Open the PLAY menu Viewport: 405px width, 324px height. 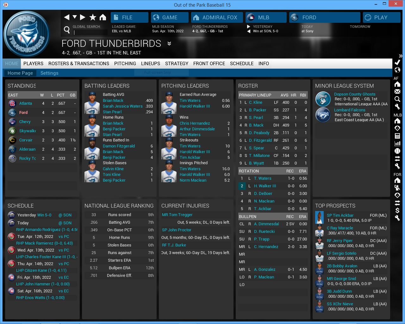pyautogui.click(x=382, y=17)
